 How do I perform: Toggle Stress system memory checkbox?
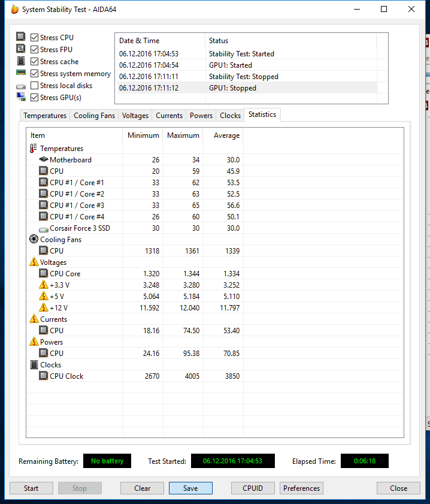[x=34, y=74]
